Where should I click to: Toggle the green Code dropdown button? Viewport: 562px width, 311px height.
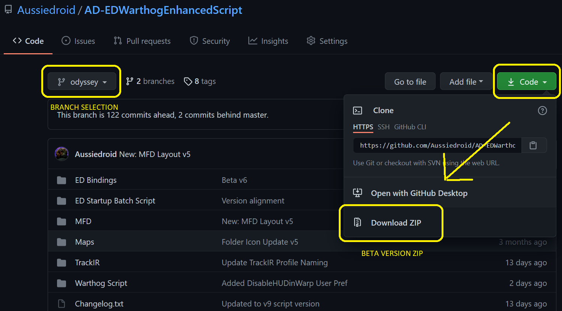pyautogui.click(x=526, y=82)
